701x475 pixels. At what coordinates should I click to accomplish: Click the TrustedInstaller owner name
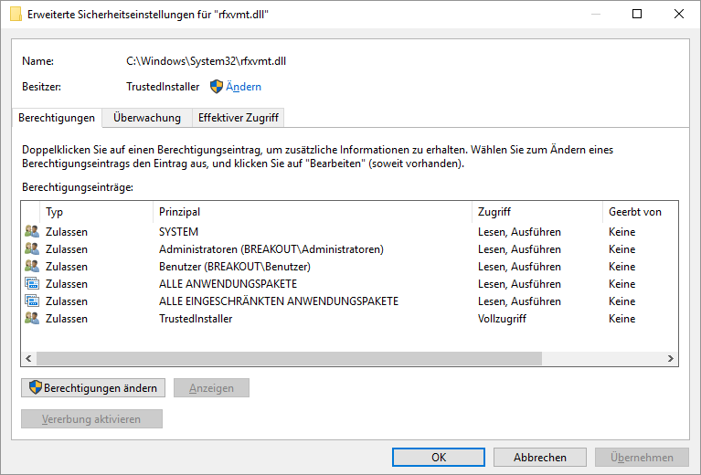[163, 87]
